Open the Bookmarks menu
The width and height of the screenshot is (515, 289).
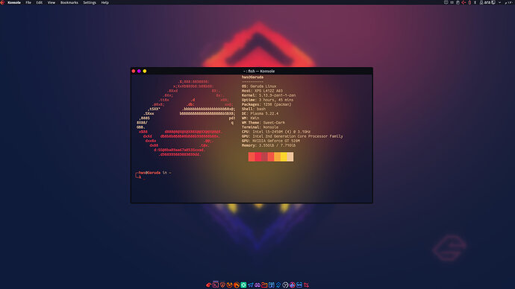[x=69, y=2]
